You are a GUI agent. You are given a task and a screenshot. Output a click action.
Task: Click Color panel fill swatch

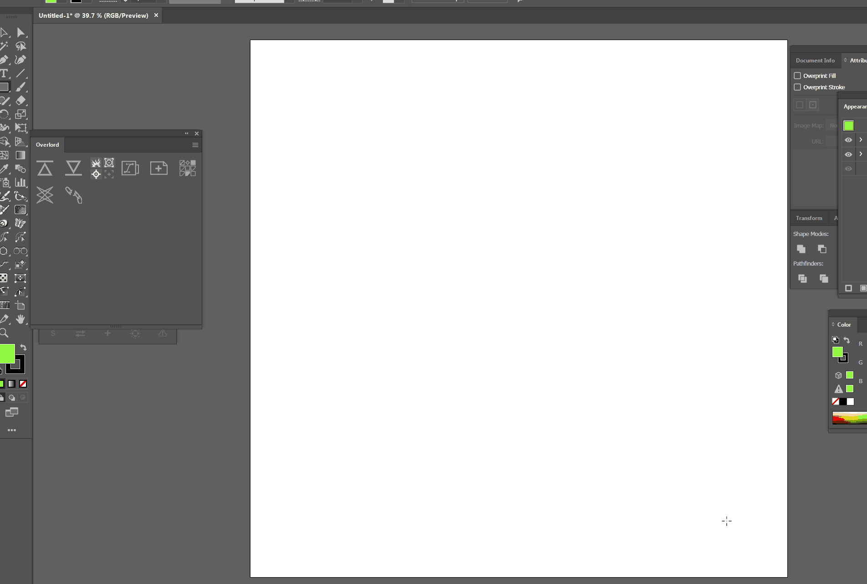point(837,352)
